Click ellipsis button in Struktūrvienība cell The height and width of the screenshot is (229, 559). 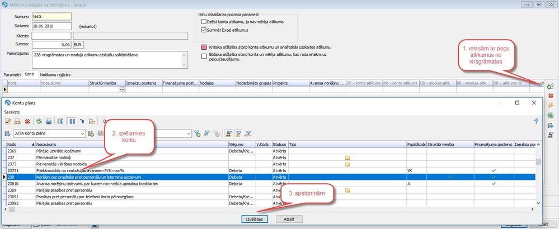tap(122, 90)
